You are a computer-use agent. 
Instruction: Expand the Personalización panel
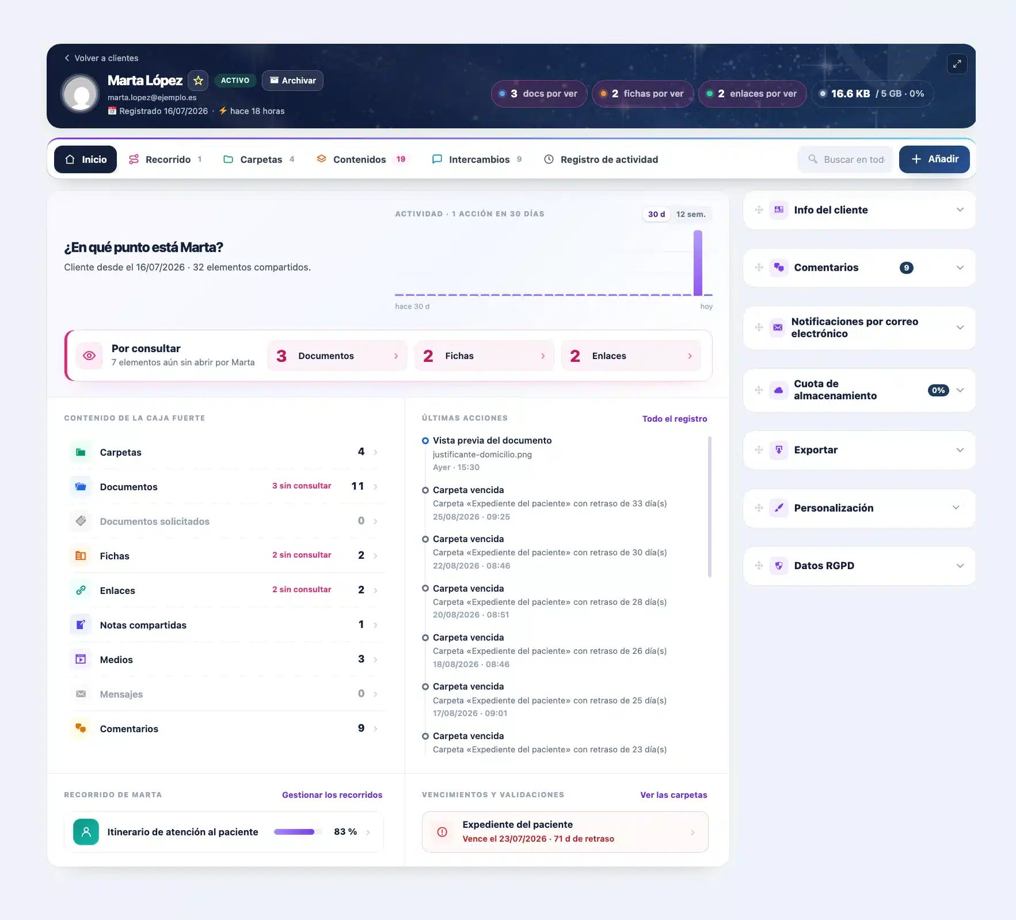pos(956,508)
